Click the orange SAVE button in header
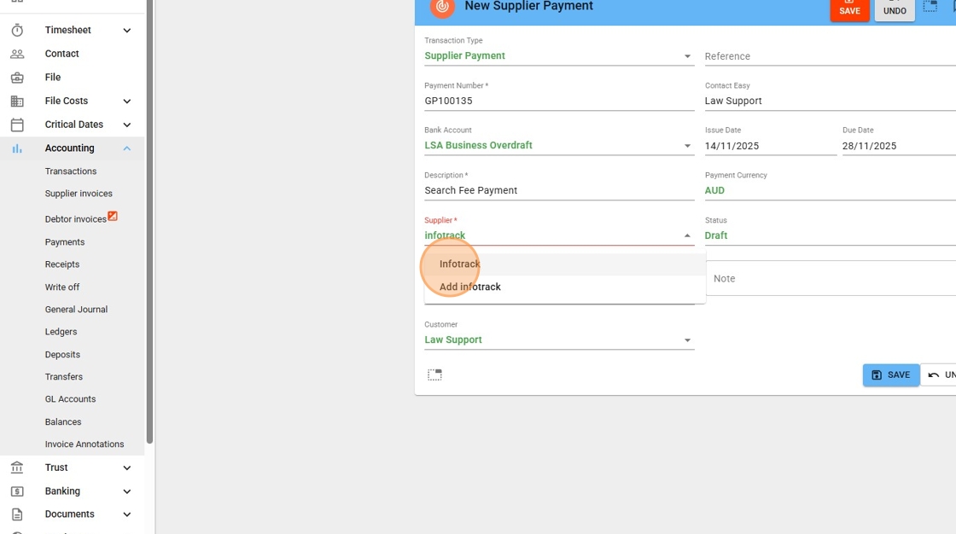This screenshot has height=534, width=956. (849, 9)
